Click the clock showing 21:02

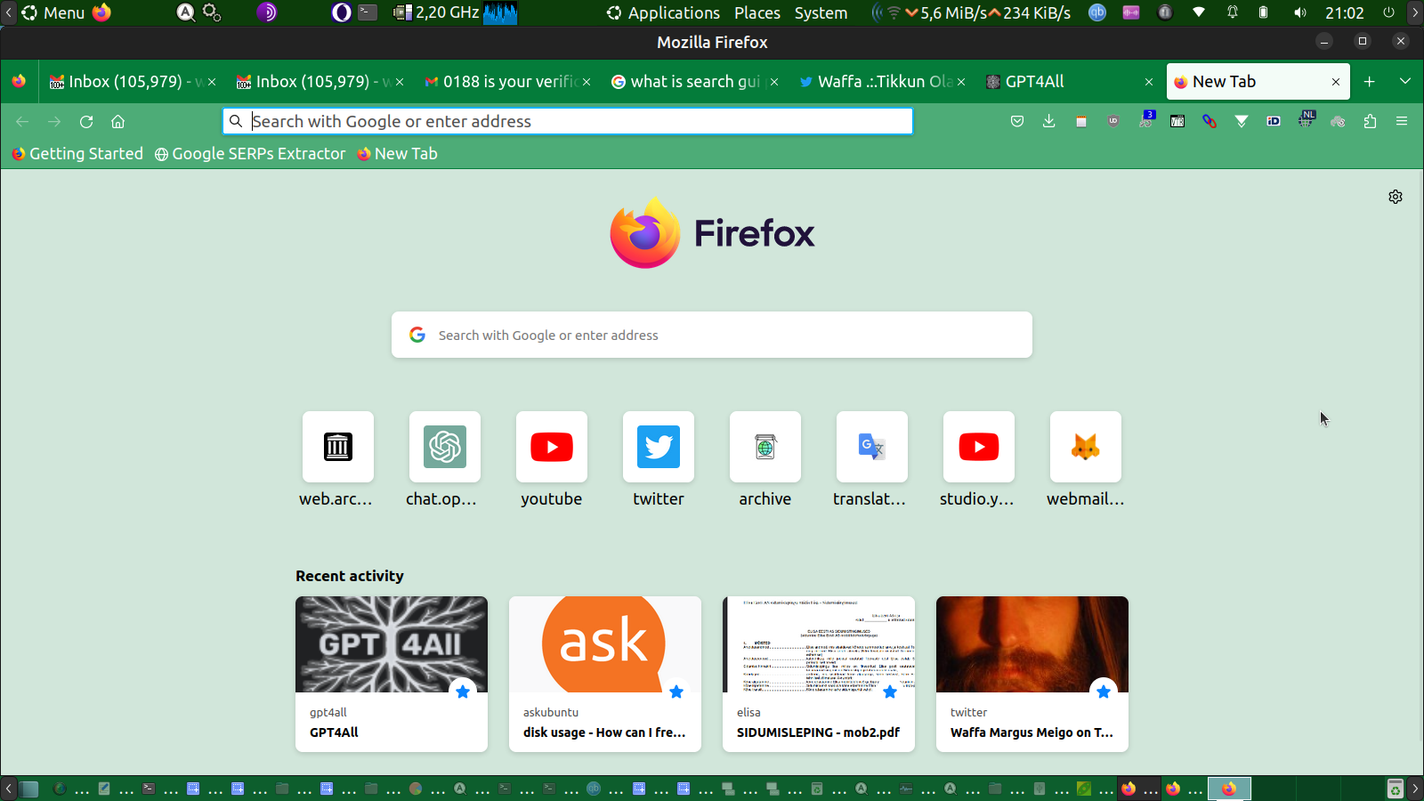point(1344,12)
